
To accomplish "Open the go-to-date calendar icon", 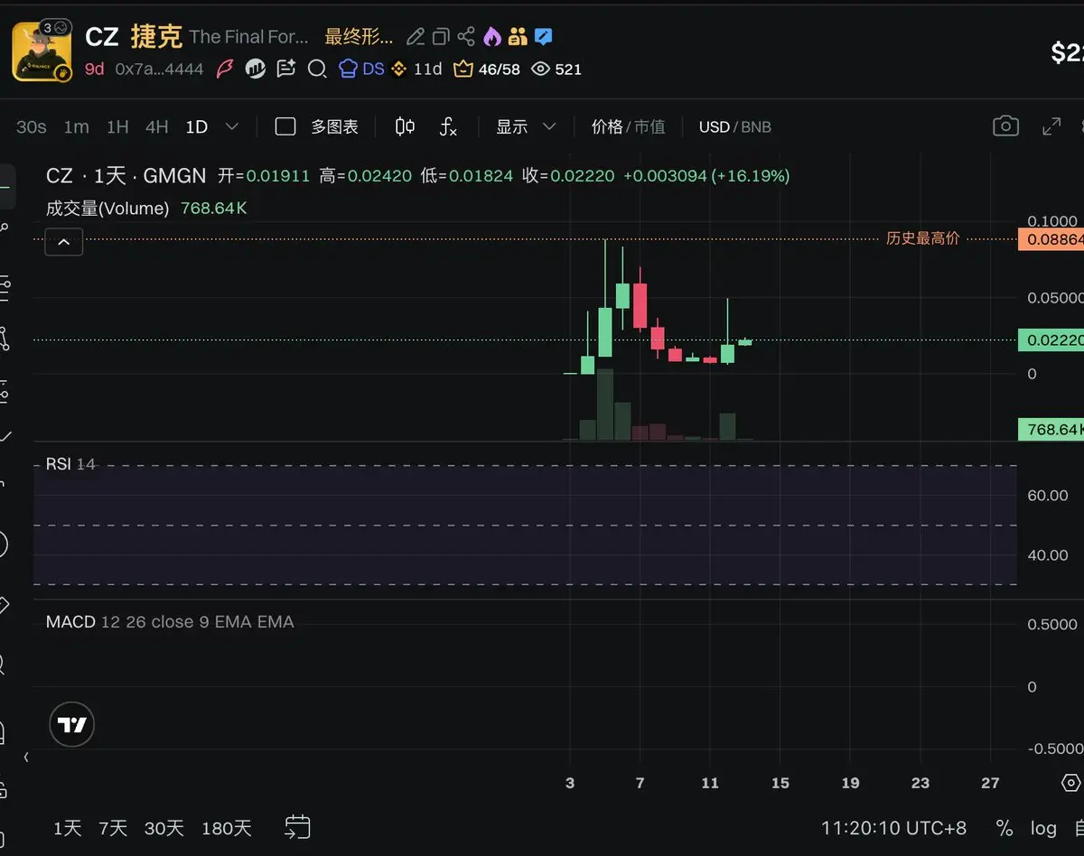I will (297, 826).
